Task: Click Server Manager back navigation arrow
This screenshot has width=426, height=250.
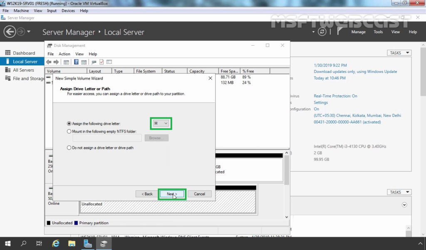Action: point(10,32)
